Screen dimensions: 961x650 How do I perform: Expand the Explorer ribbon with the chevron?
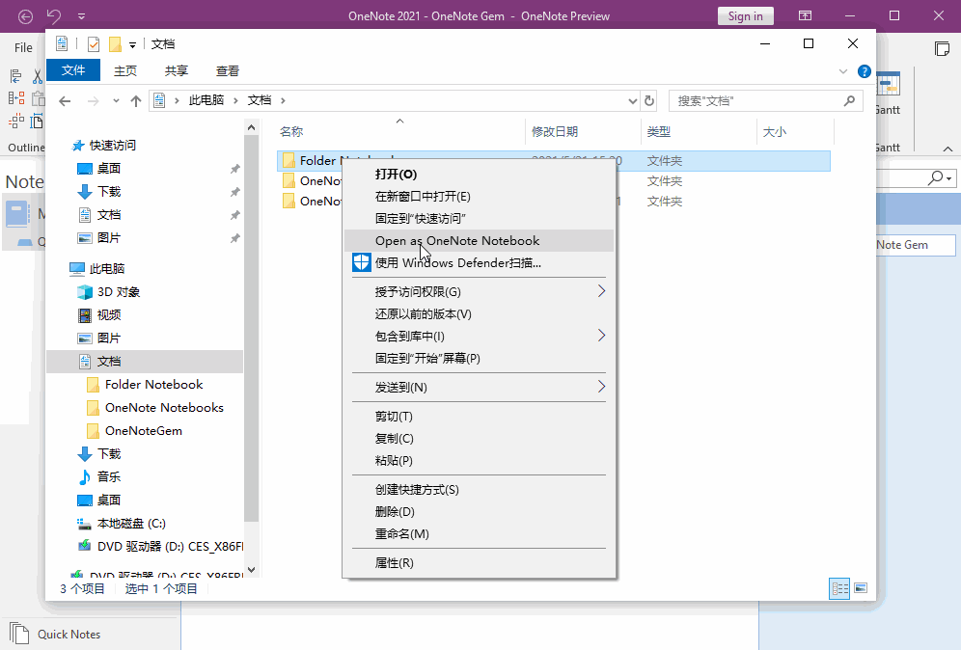coord(843,71)
